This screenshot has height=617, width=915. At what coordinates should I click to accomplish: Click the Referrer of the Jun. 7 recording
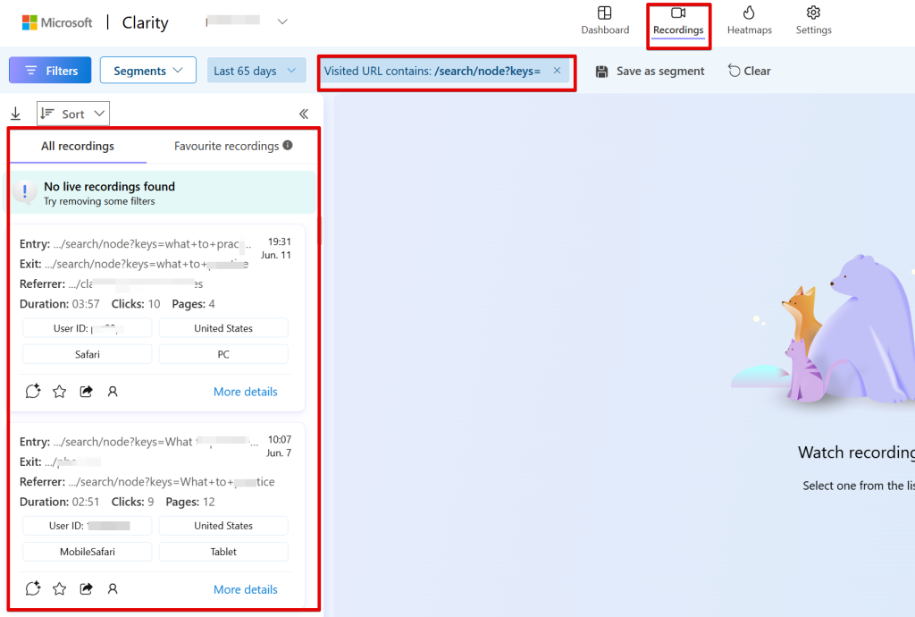172,482
